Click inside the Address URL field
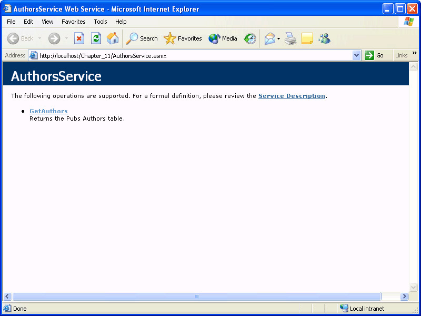Image resolution: width=421 pixels, height=316 pixels. [195, 55]
